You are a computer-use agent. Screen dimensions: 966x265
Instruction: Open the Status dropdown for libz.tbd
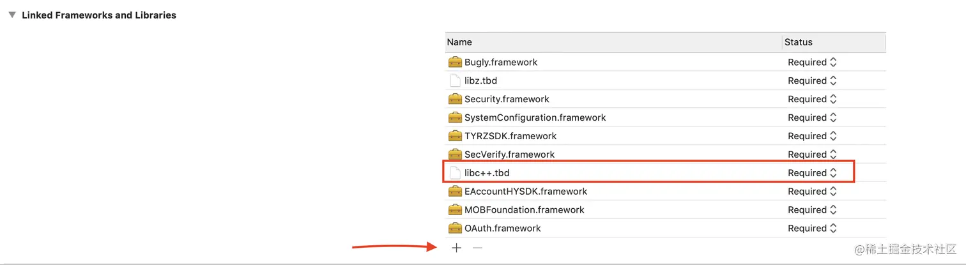[x=812, y=80]
